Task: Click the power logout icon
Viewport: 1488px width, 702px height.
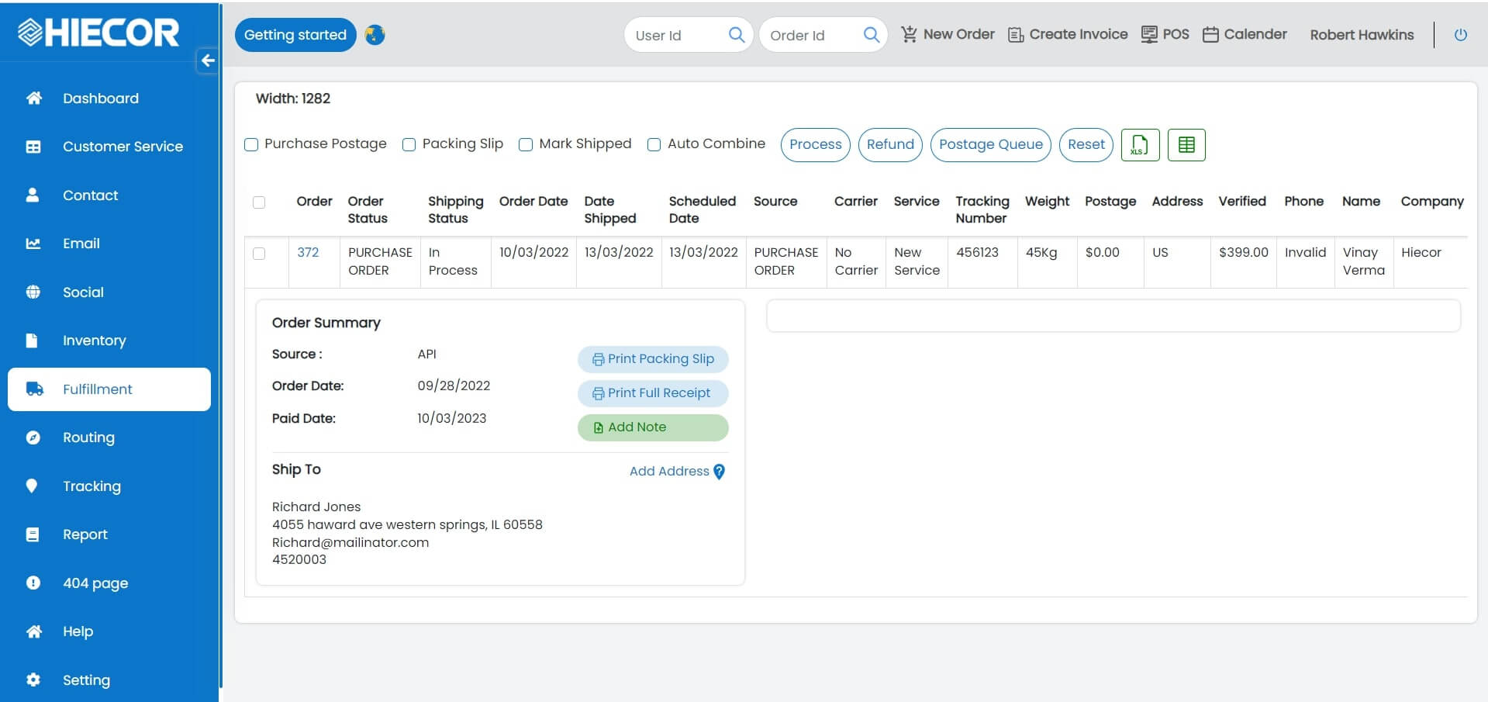Action: tap(1460, 35)
